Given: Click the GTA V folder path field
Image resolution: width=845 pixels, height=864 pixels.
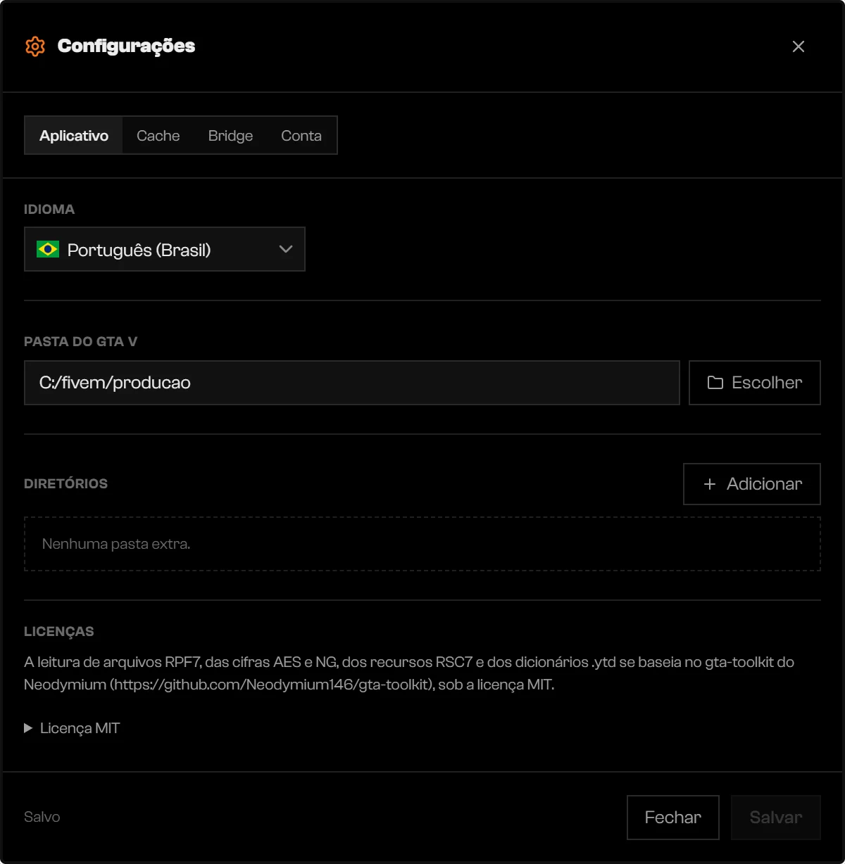Looking at the screenshot, I should [x=352, y=383].
